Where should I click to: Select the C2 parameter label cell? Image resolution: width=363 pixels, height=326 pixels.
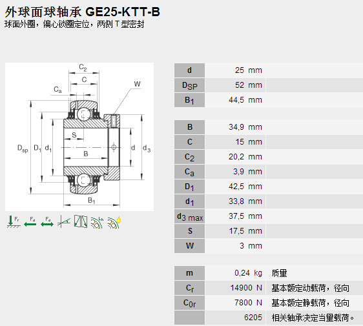click(x=190, y=157)
